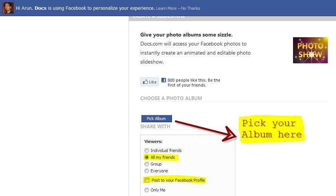The height and width of the screenshot is (196, 336).
Task: Click the bold Docs name in top bar
Action: pos(40,8)
